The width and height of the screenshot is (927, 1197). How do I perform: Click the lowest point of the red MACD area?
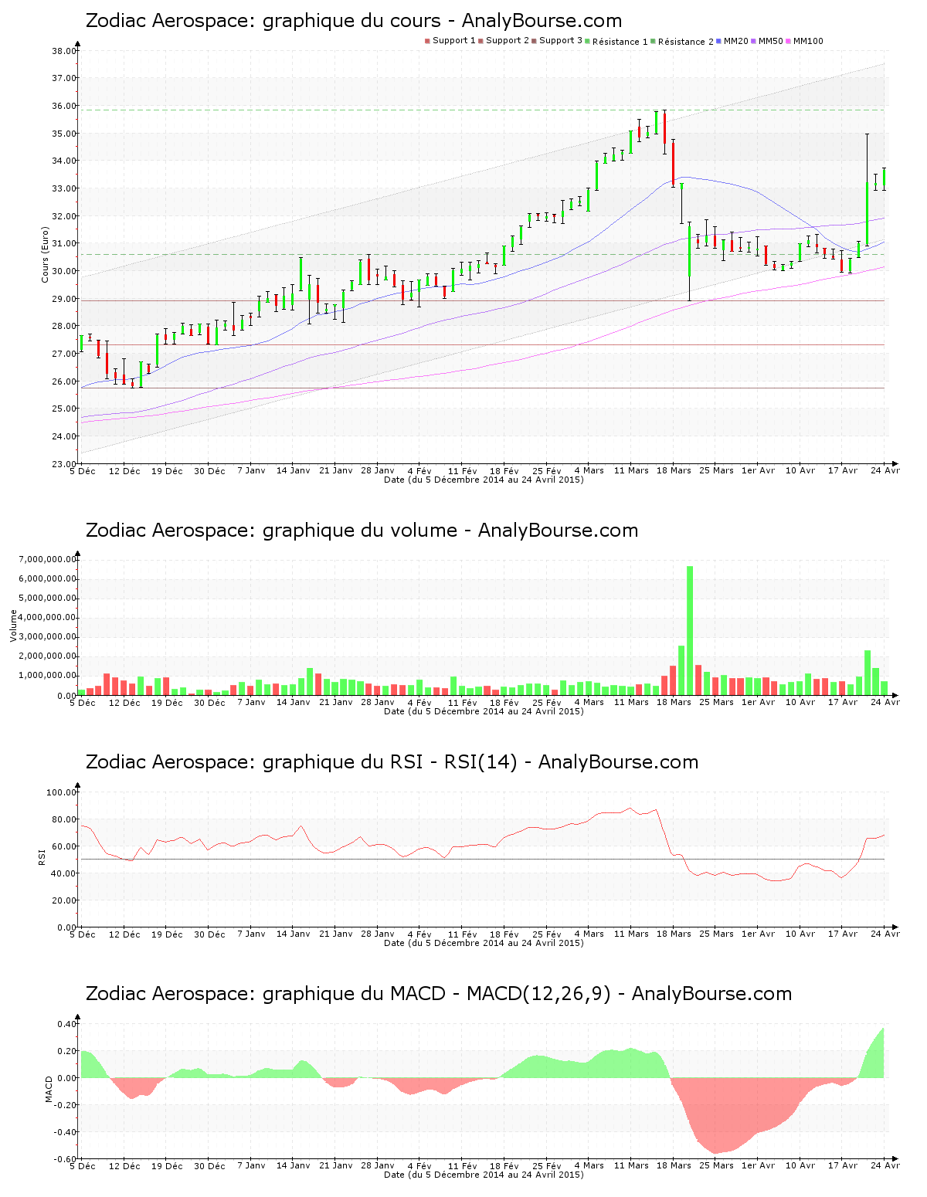[x=716, y=1153]
